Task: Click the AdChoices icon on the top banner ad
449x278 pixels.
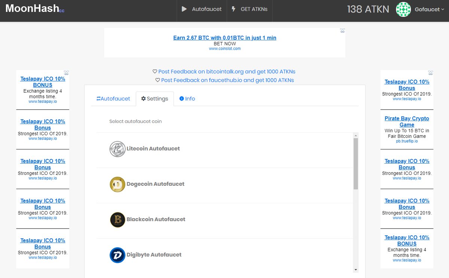Action: [x=342, y=30]
